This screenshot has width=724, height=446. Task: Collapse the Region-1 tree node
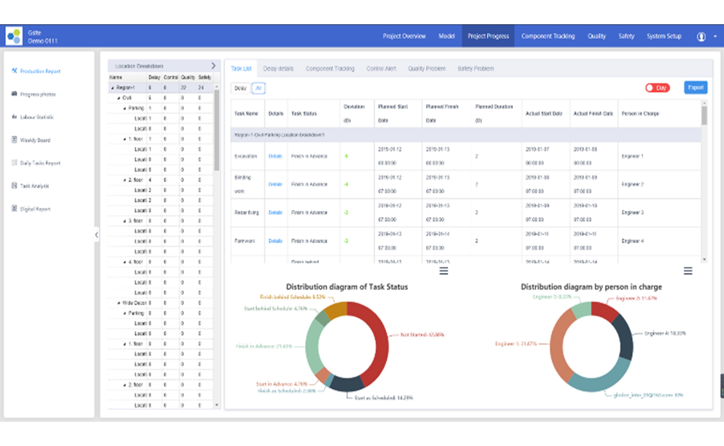click(x=112, y=88)
